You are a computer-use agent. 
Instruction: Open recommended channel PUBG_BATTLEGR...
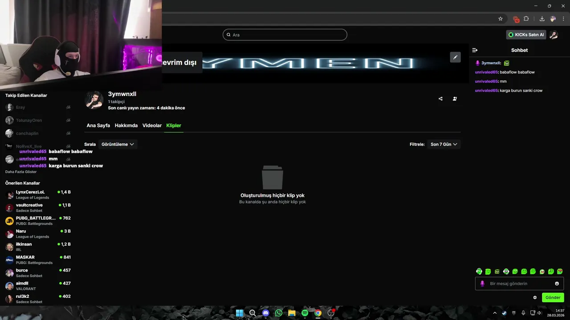pyautogui.click(x=38, y=221)
